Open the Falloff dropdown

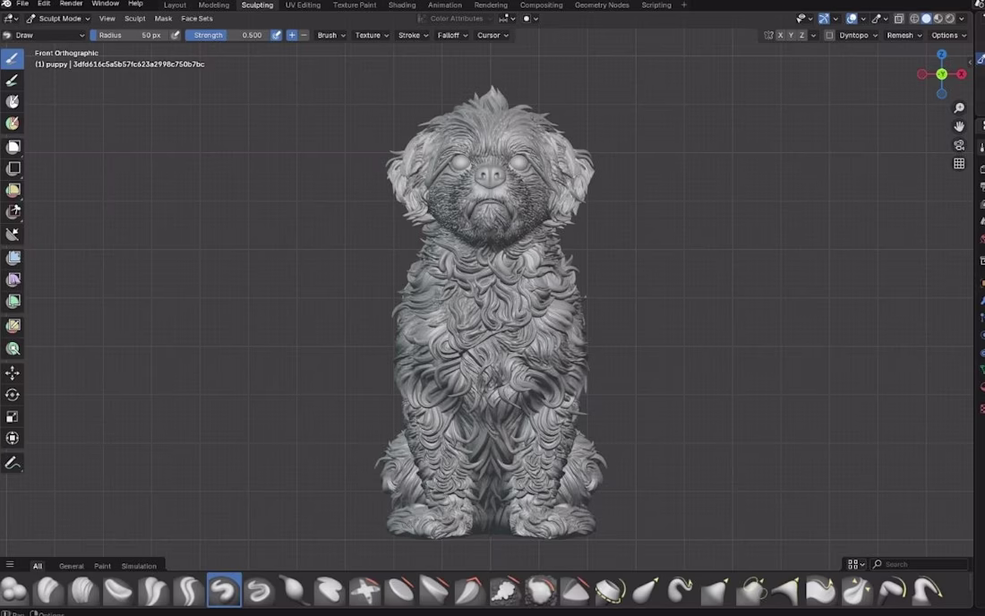pos(452,35)
